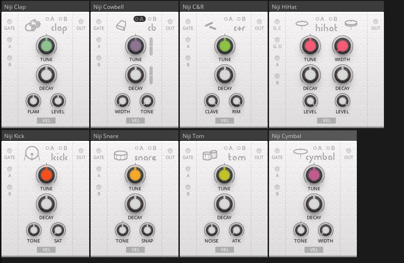The image size is (404, 263).
Task: Click the claves sticks icon in Niji C&R
Action: tap(210, 26)
